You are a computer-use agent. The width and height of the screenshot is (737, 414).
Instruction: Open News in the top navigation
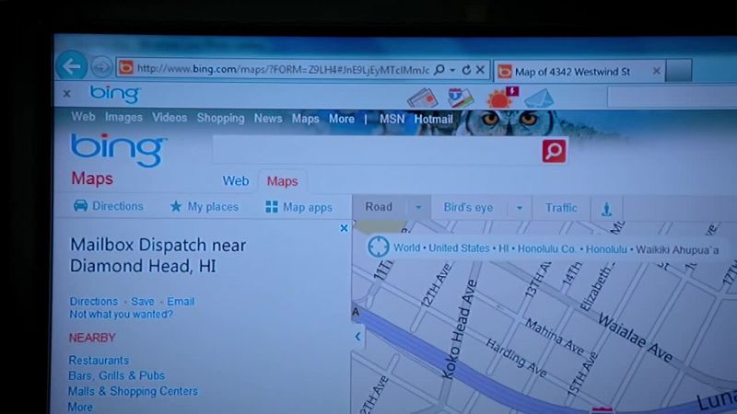coord(268,119)
